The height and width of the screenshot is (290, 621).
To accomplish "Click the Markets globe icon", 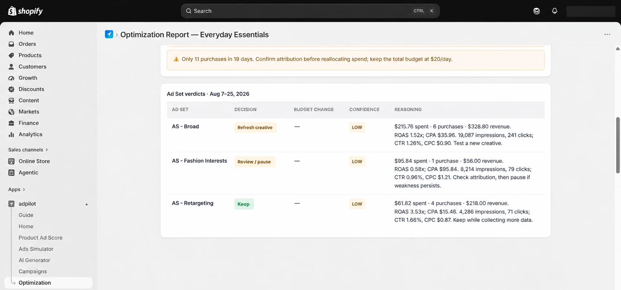I will [12, 112].
